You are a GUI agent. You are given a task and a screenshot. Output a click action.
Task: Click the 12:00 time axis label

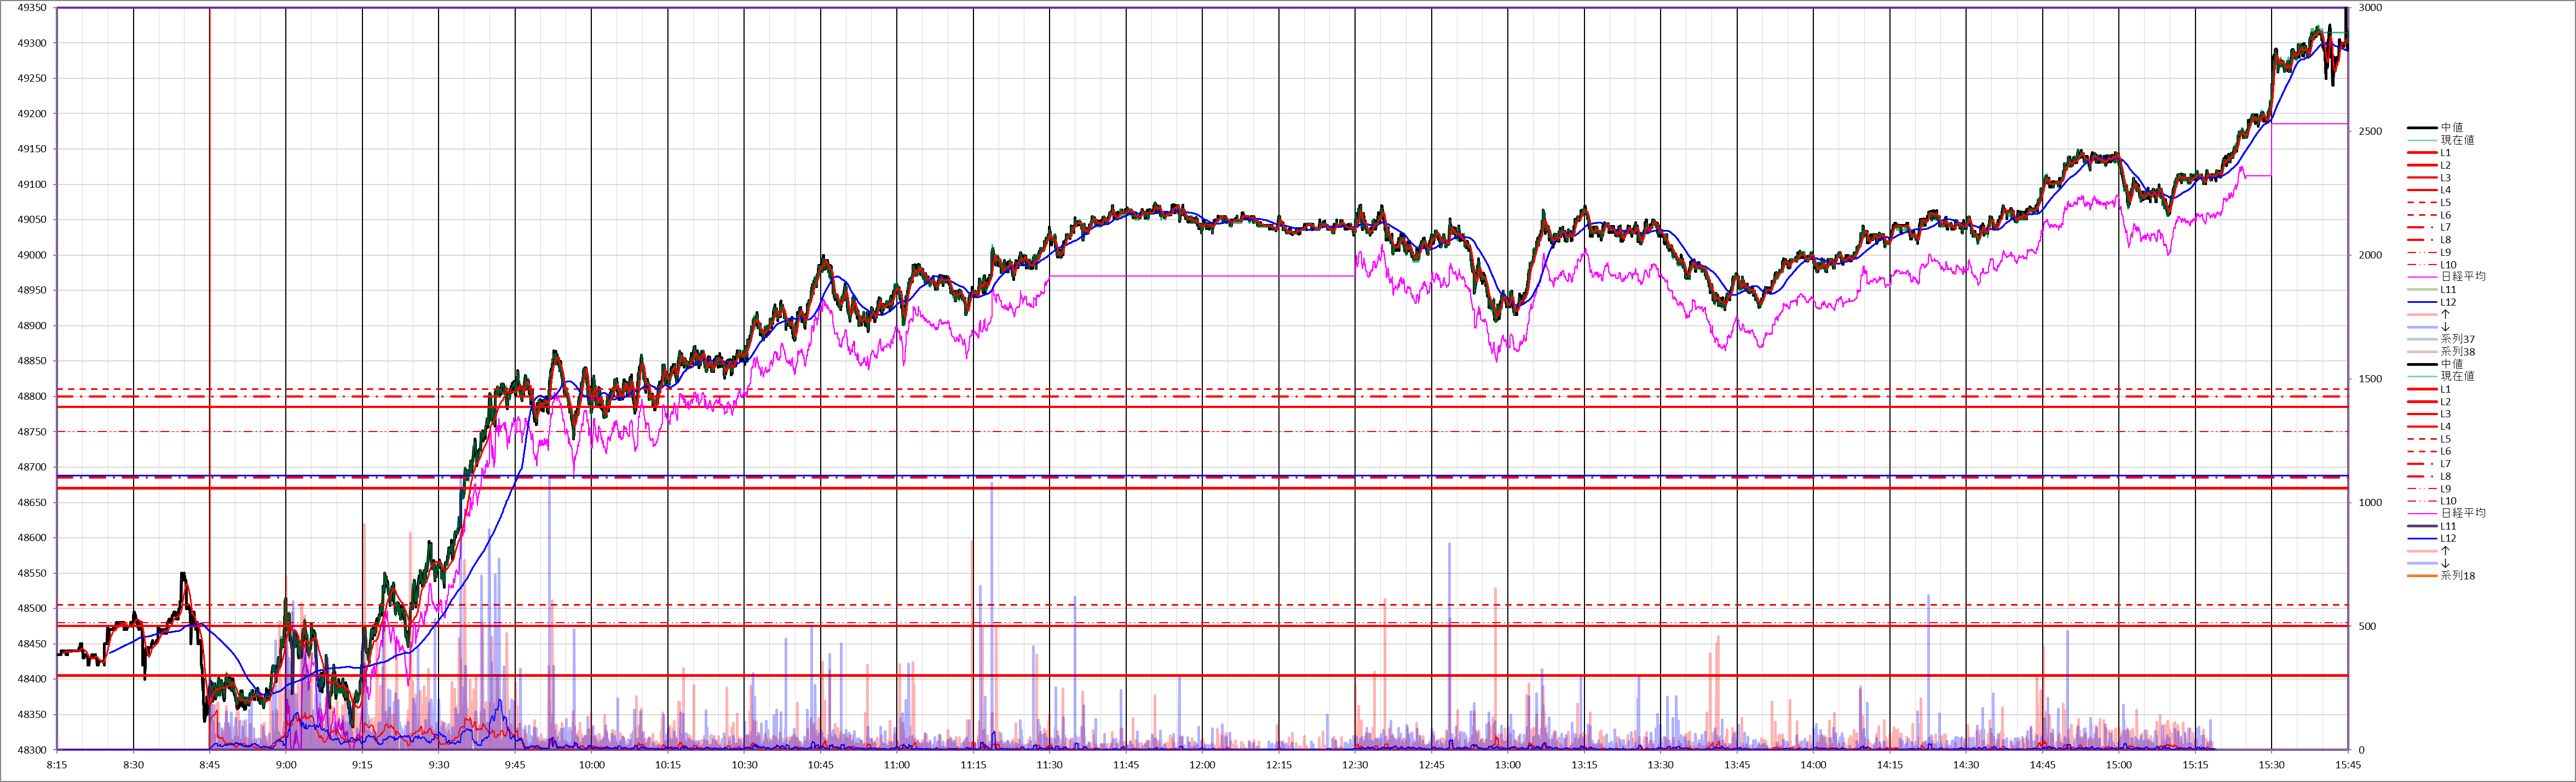pyautogui.click(x=1202, y=765)
